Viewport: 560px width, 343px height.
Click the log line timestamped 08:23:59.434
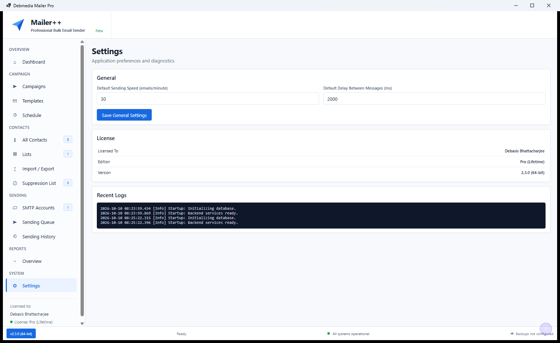coord(168,209)
